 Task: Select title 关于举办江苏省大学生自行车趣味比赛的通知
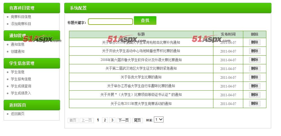point(141,86)
